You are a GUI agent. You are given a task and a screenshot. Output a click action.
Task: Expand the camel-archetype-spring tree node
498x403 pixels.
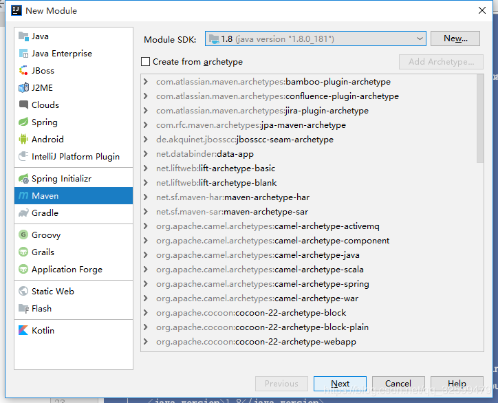[x=145, y=283]
